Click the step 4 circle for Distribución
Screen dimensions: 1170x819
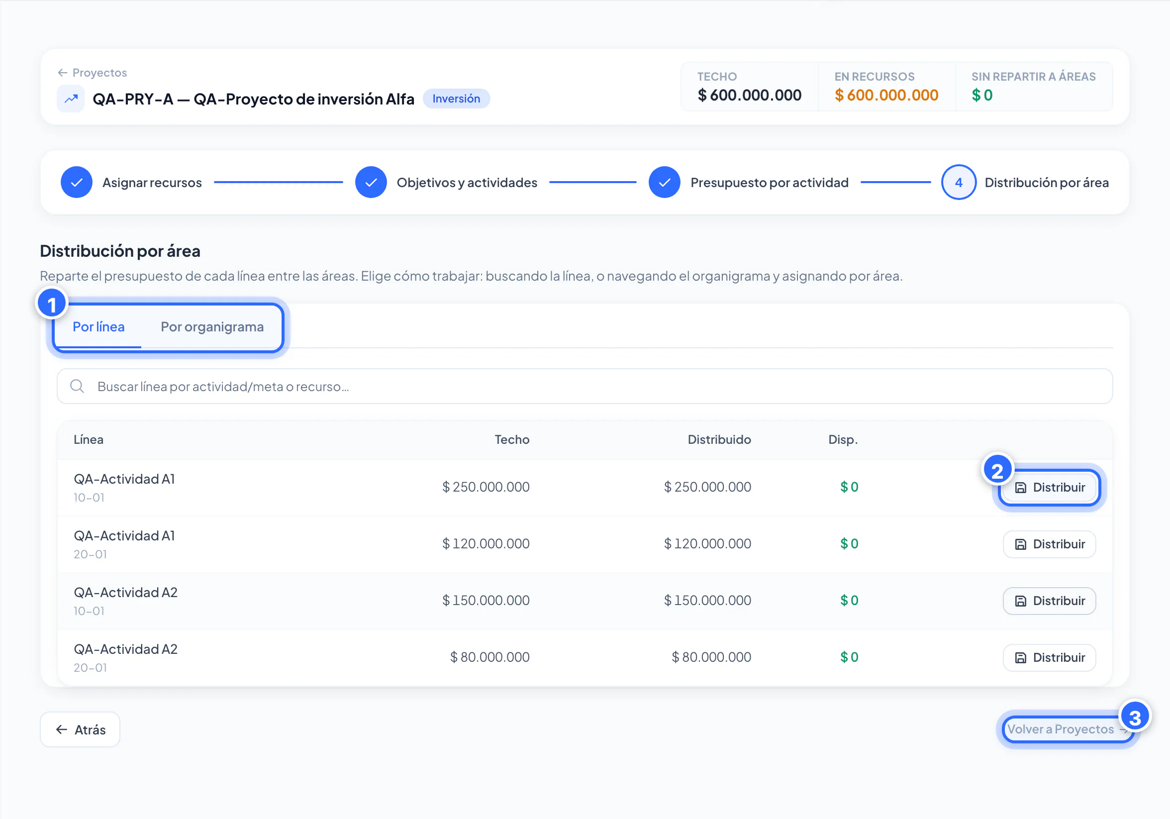point(959,183)
